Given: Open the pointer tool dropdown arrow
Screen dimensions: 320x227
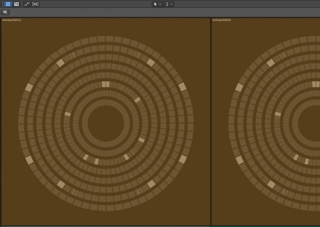Looking at the screenshot, I should tap(160, 4).
